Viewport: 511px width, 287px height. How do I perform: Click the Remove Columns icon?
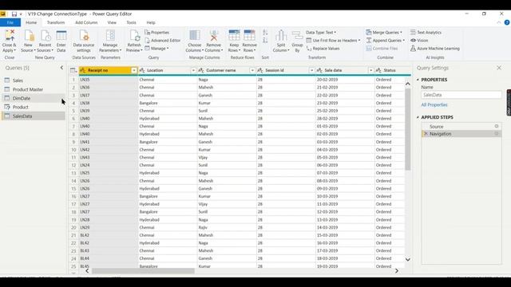click(x=214, y=35)
